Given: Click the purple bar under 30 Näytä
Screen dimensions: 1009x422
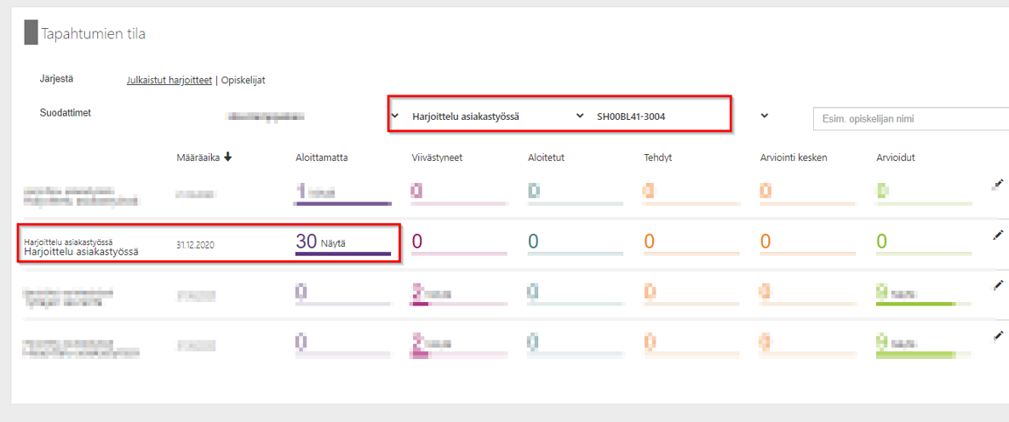Looking at the screenshot, I should pyautogui.click(x=342, y=254).
